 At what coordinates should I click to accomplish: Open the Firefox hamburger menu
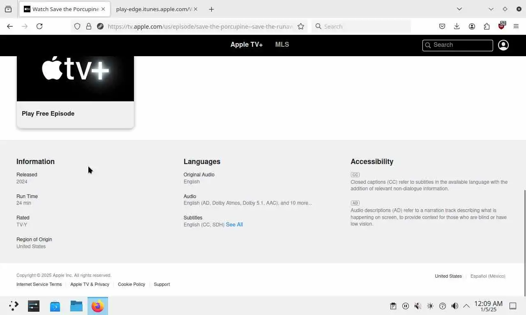(516, 26)
